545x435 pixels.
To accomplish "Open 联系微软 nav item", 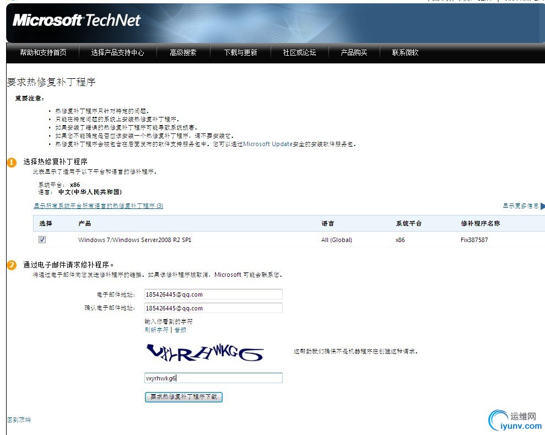I will coord(405,52).
